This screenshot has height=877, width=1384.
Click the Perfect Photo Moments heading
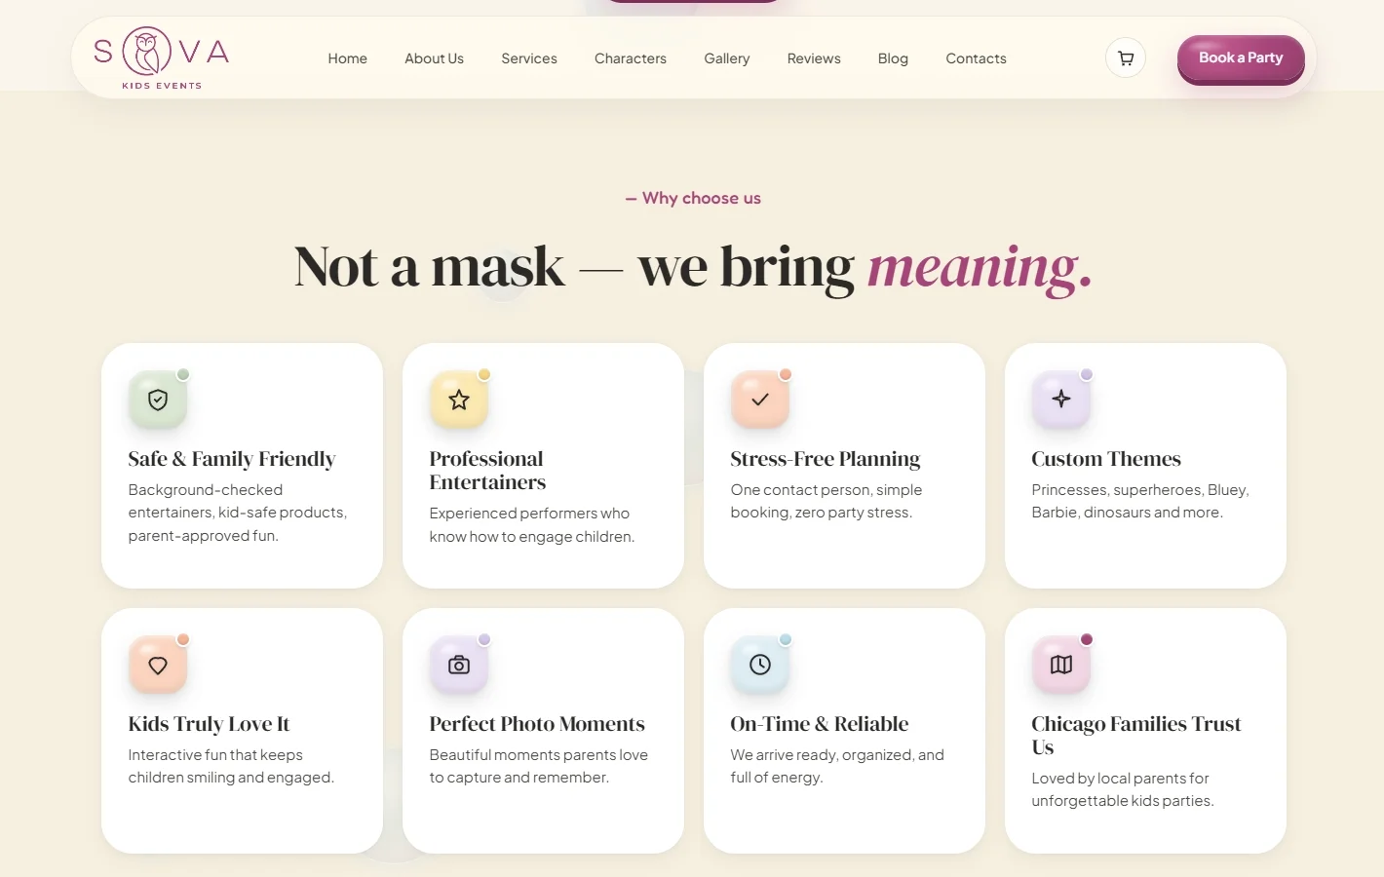point(537,724)
